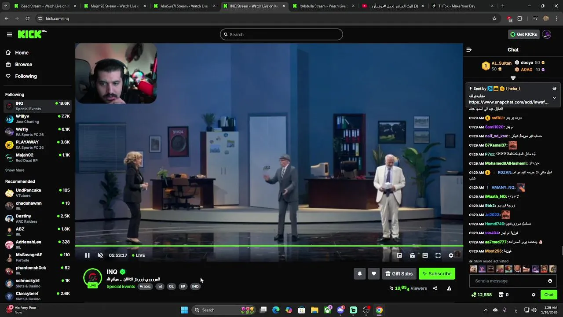Screen dimensions: 563x317
Task: Open File Explorer from taskbar
Action: click(x=314, y=310)
